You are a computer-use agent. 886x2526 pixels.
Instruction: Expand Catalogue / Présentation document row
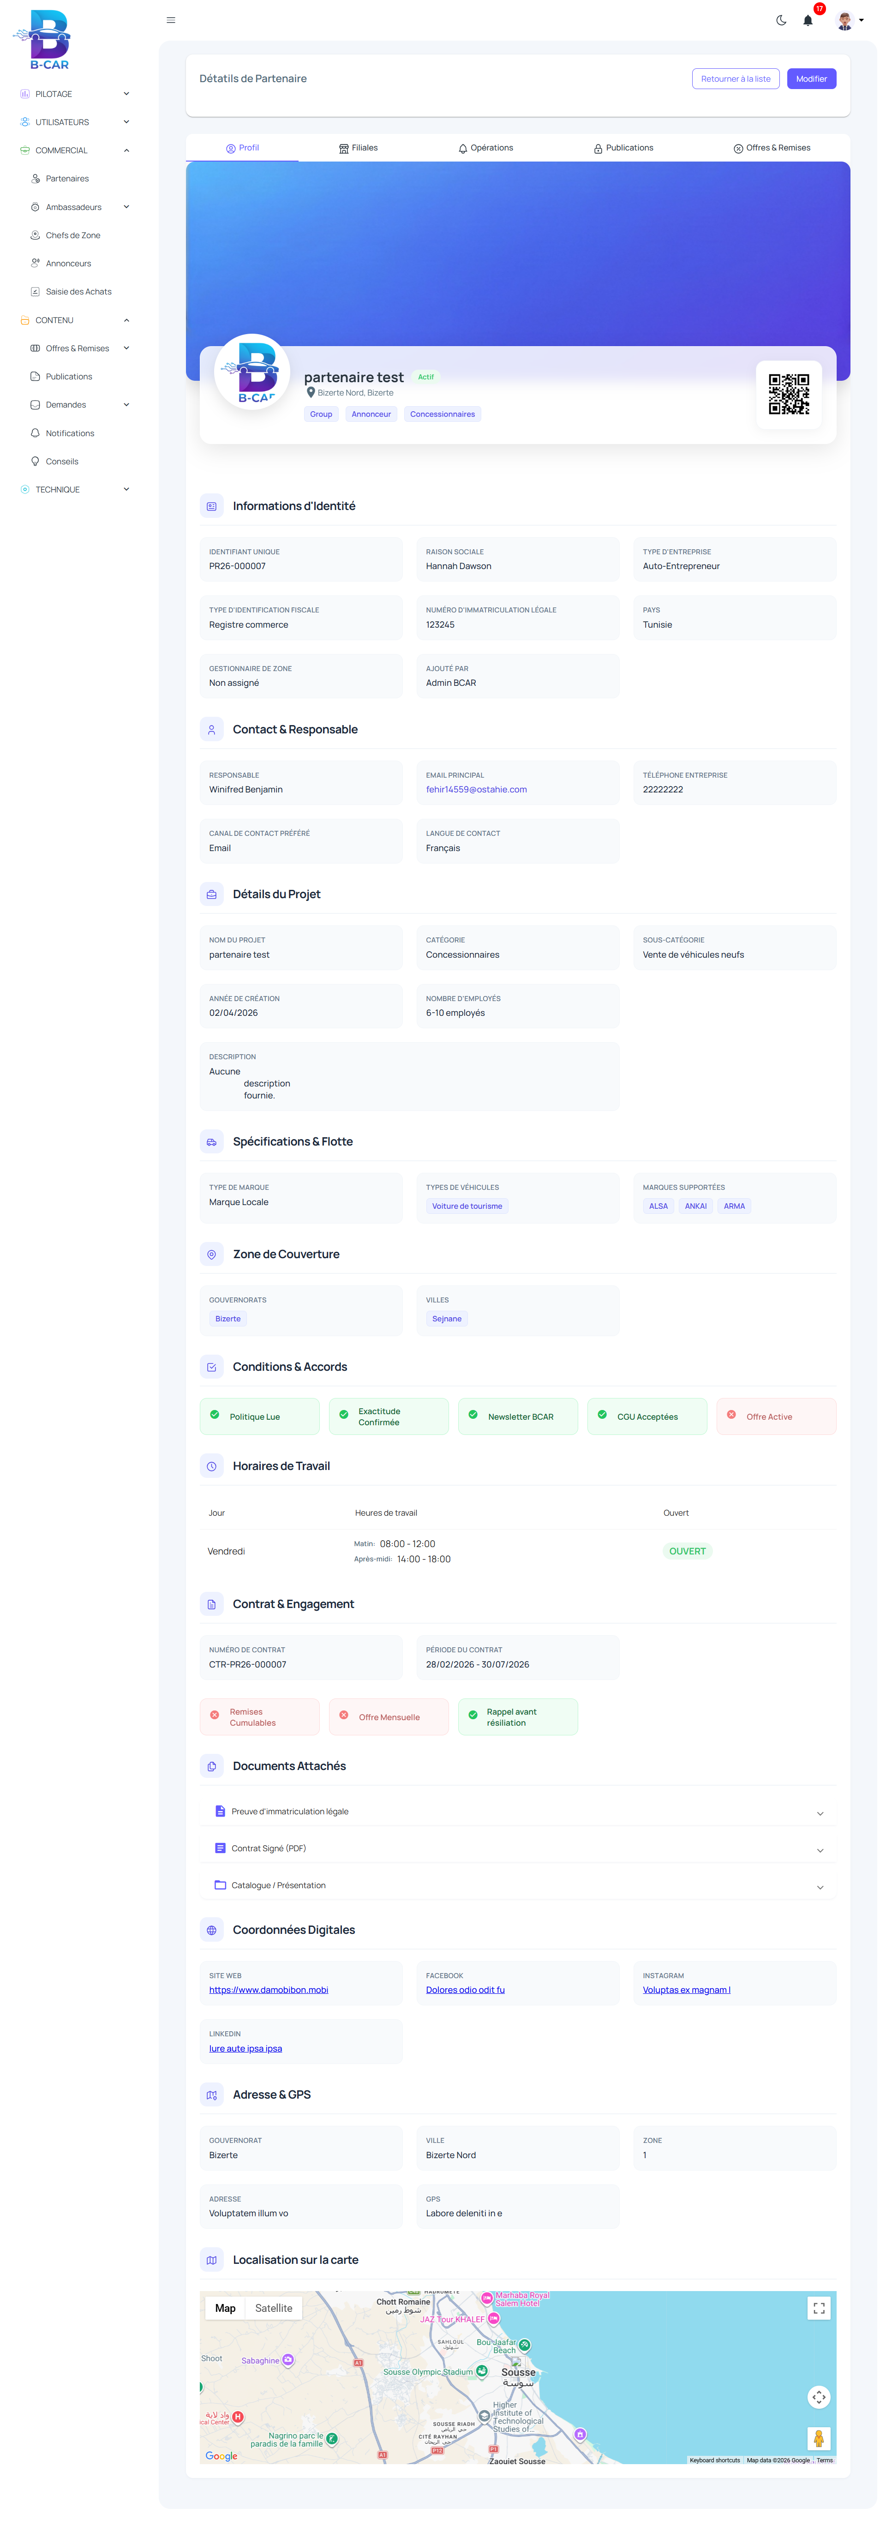point(519,1886)
